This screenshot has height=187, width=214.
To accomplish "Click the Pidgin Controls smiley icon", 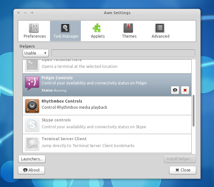I will click(32, 83).
